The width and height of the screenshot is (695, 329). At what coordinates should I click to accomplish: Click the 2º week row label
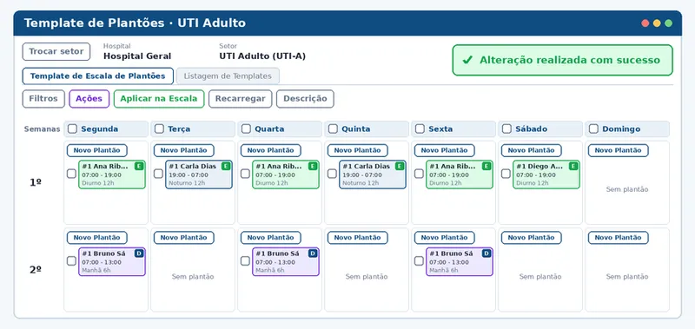pos(36,270)
